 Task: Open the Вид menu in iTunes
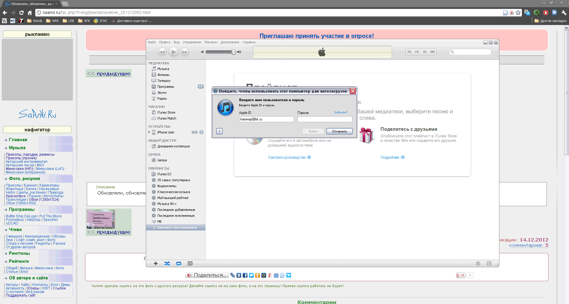point(176,42)
